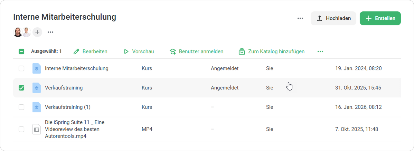Check the Interne Mitarbeiterschulung row checkbox
Screen dimensions: 414x151
pos(21,68)
